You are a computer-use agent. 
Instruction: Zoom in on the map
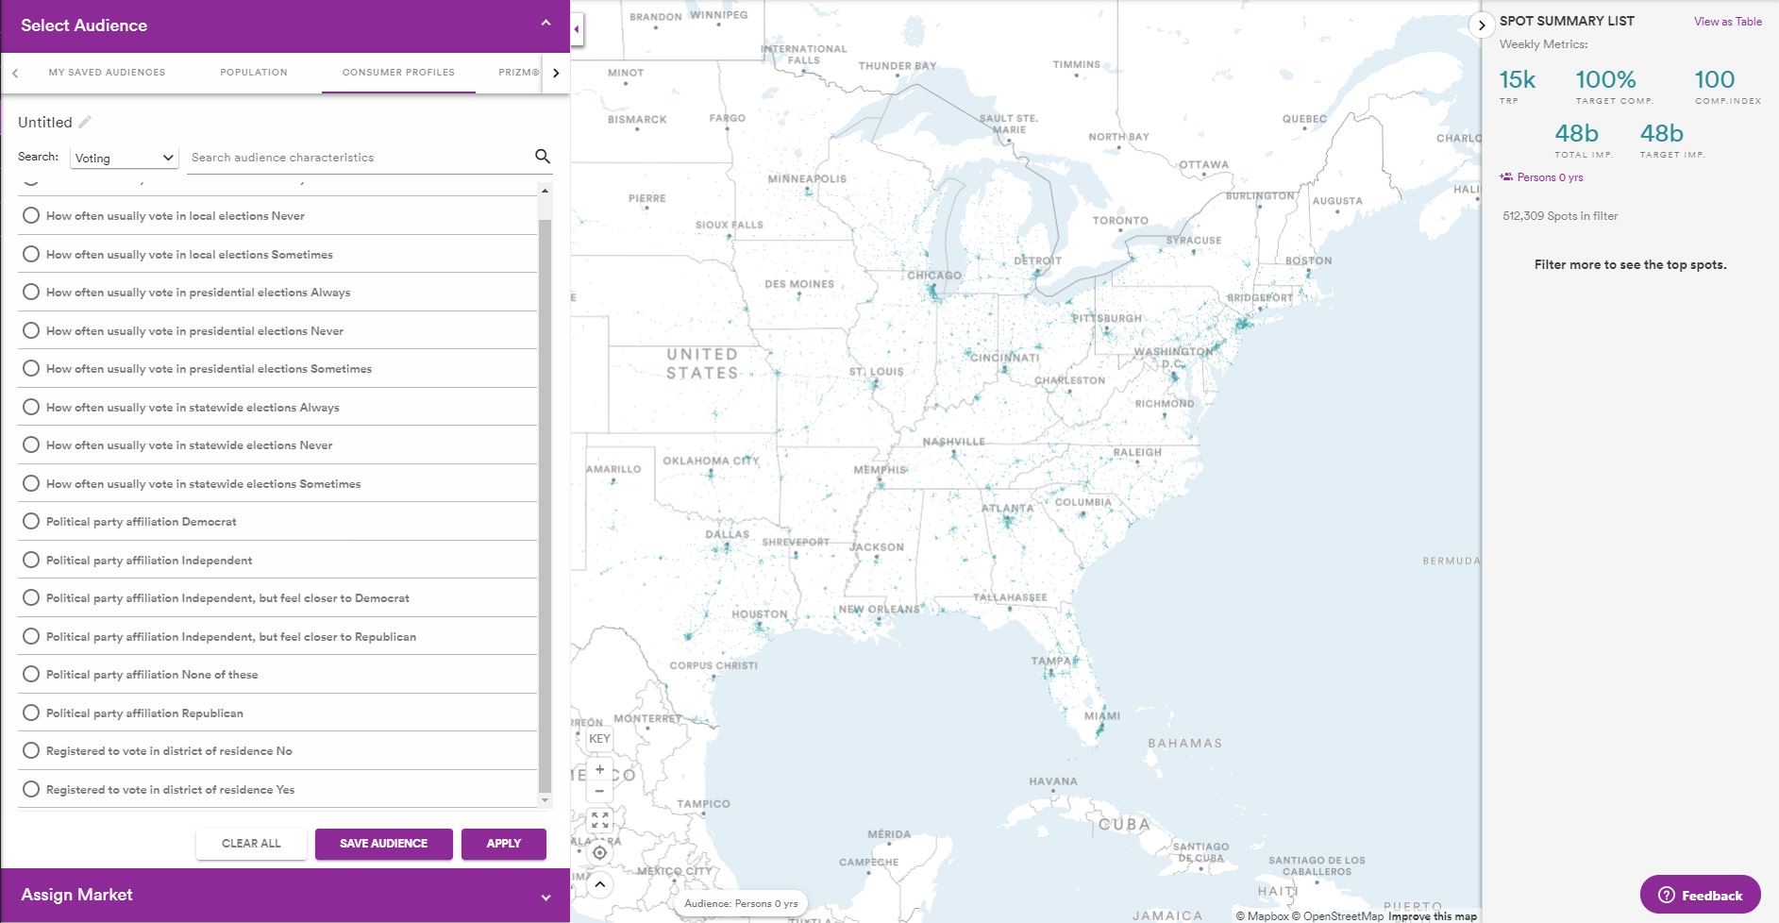pos(599,769)
